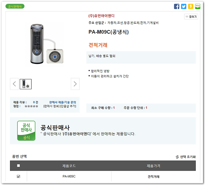
Task: Click the 주문 수량 단위 : 1 text
Action: tap(135, 108)
